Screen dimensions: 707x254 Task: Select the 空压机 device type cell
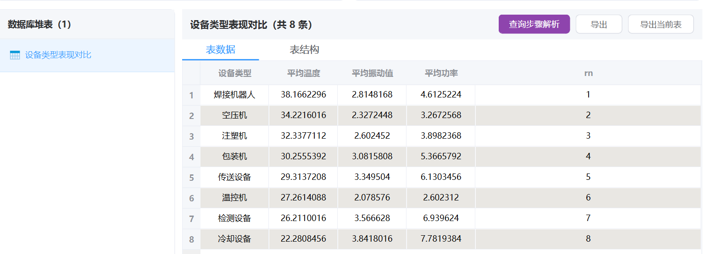234,115
